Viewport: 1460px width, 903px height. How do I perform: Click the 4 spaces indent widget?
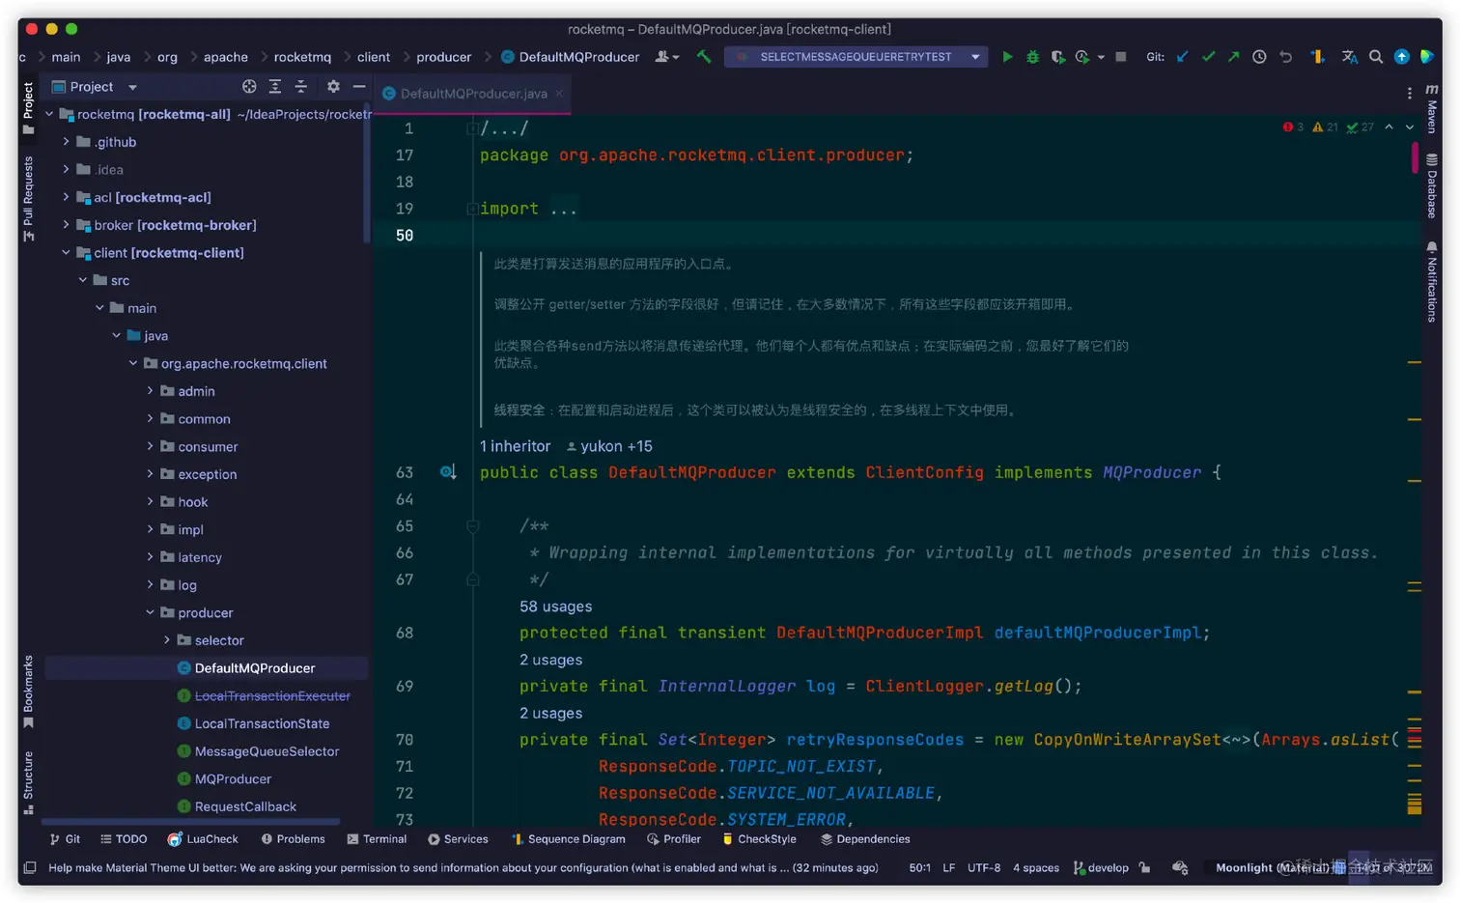(1036, 867)
